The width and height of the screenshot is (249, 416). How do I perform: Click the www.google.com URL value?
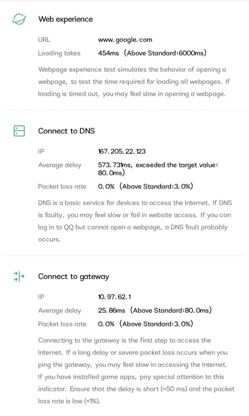[125, 40]
